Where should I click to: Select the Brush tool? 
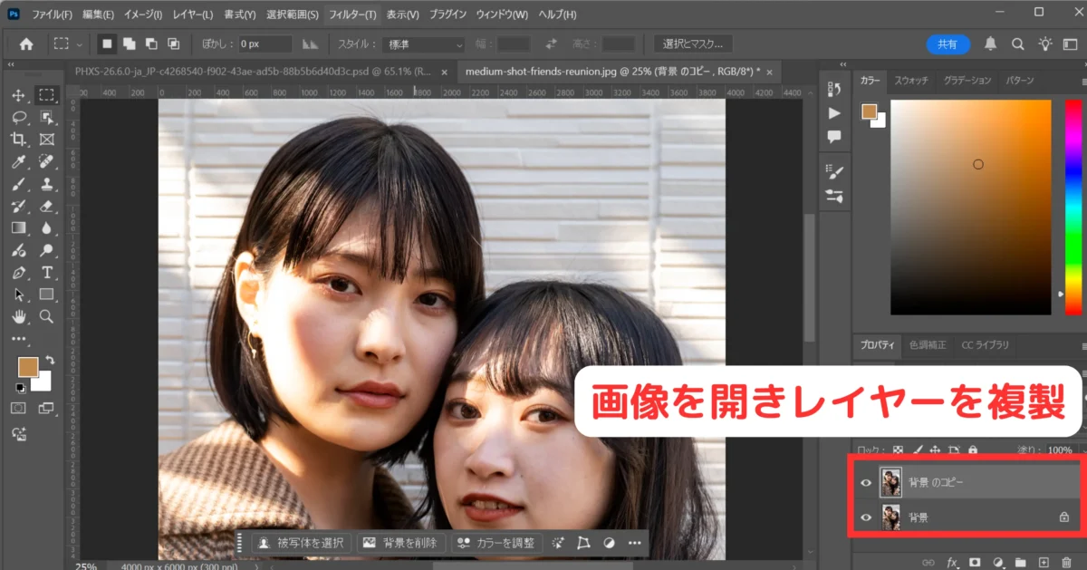[18, 184]
